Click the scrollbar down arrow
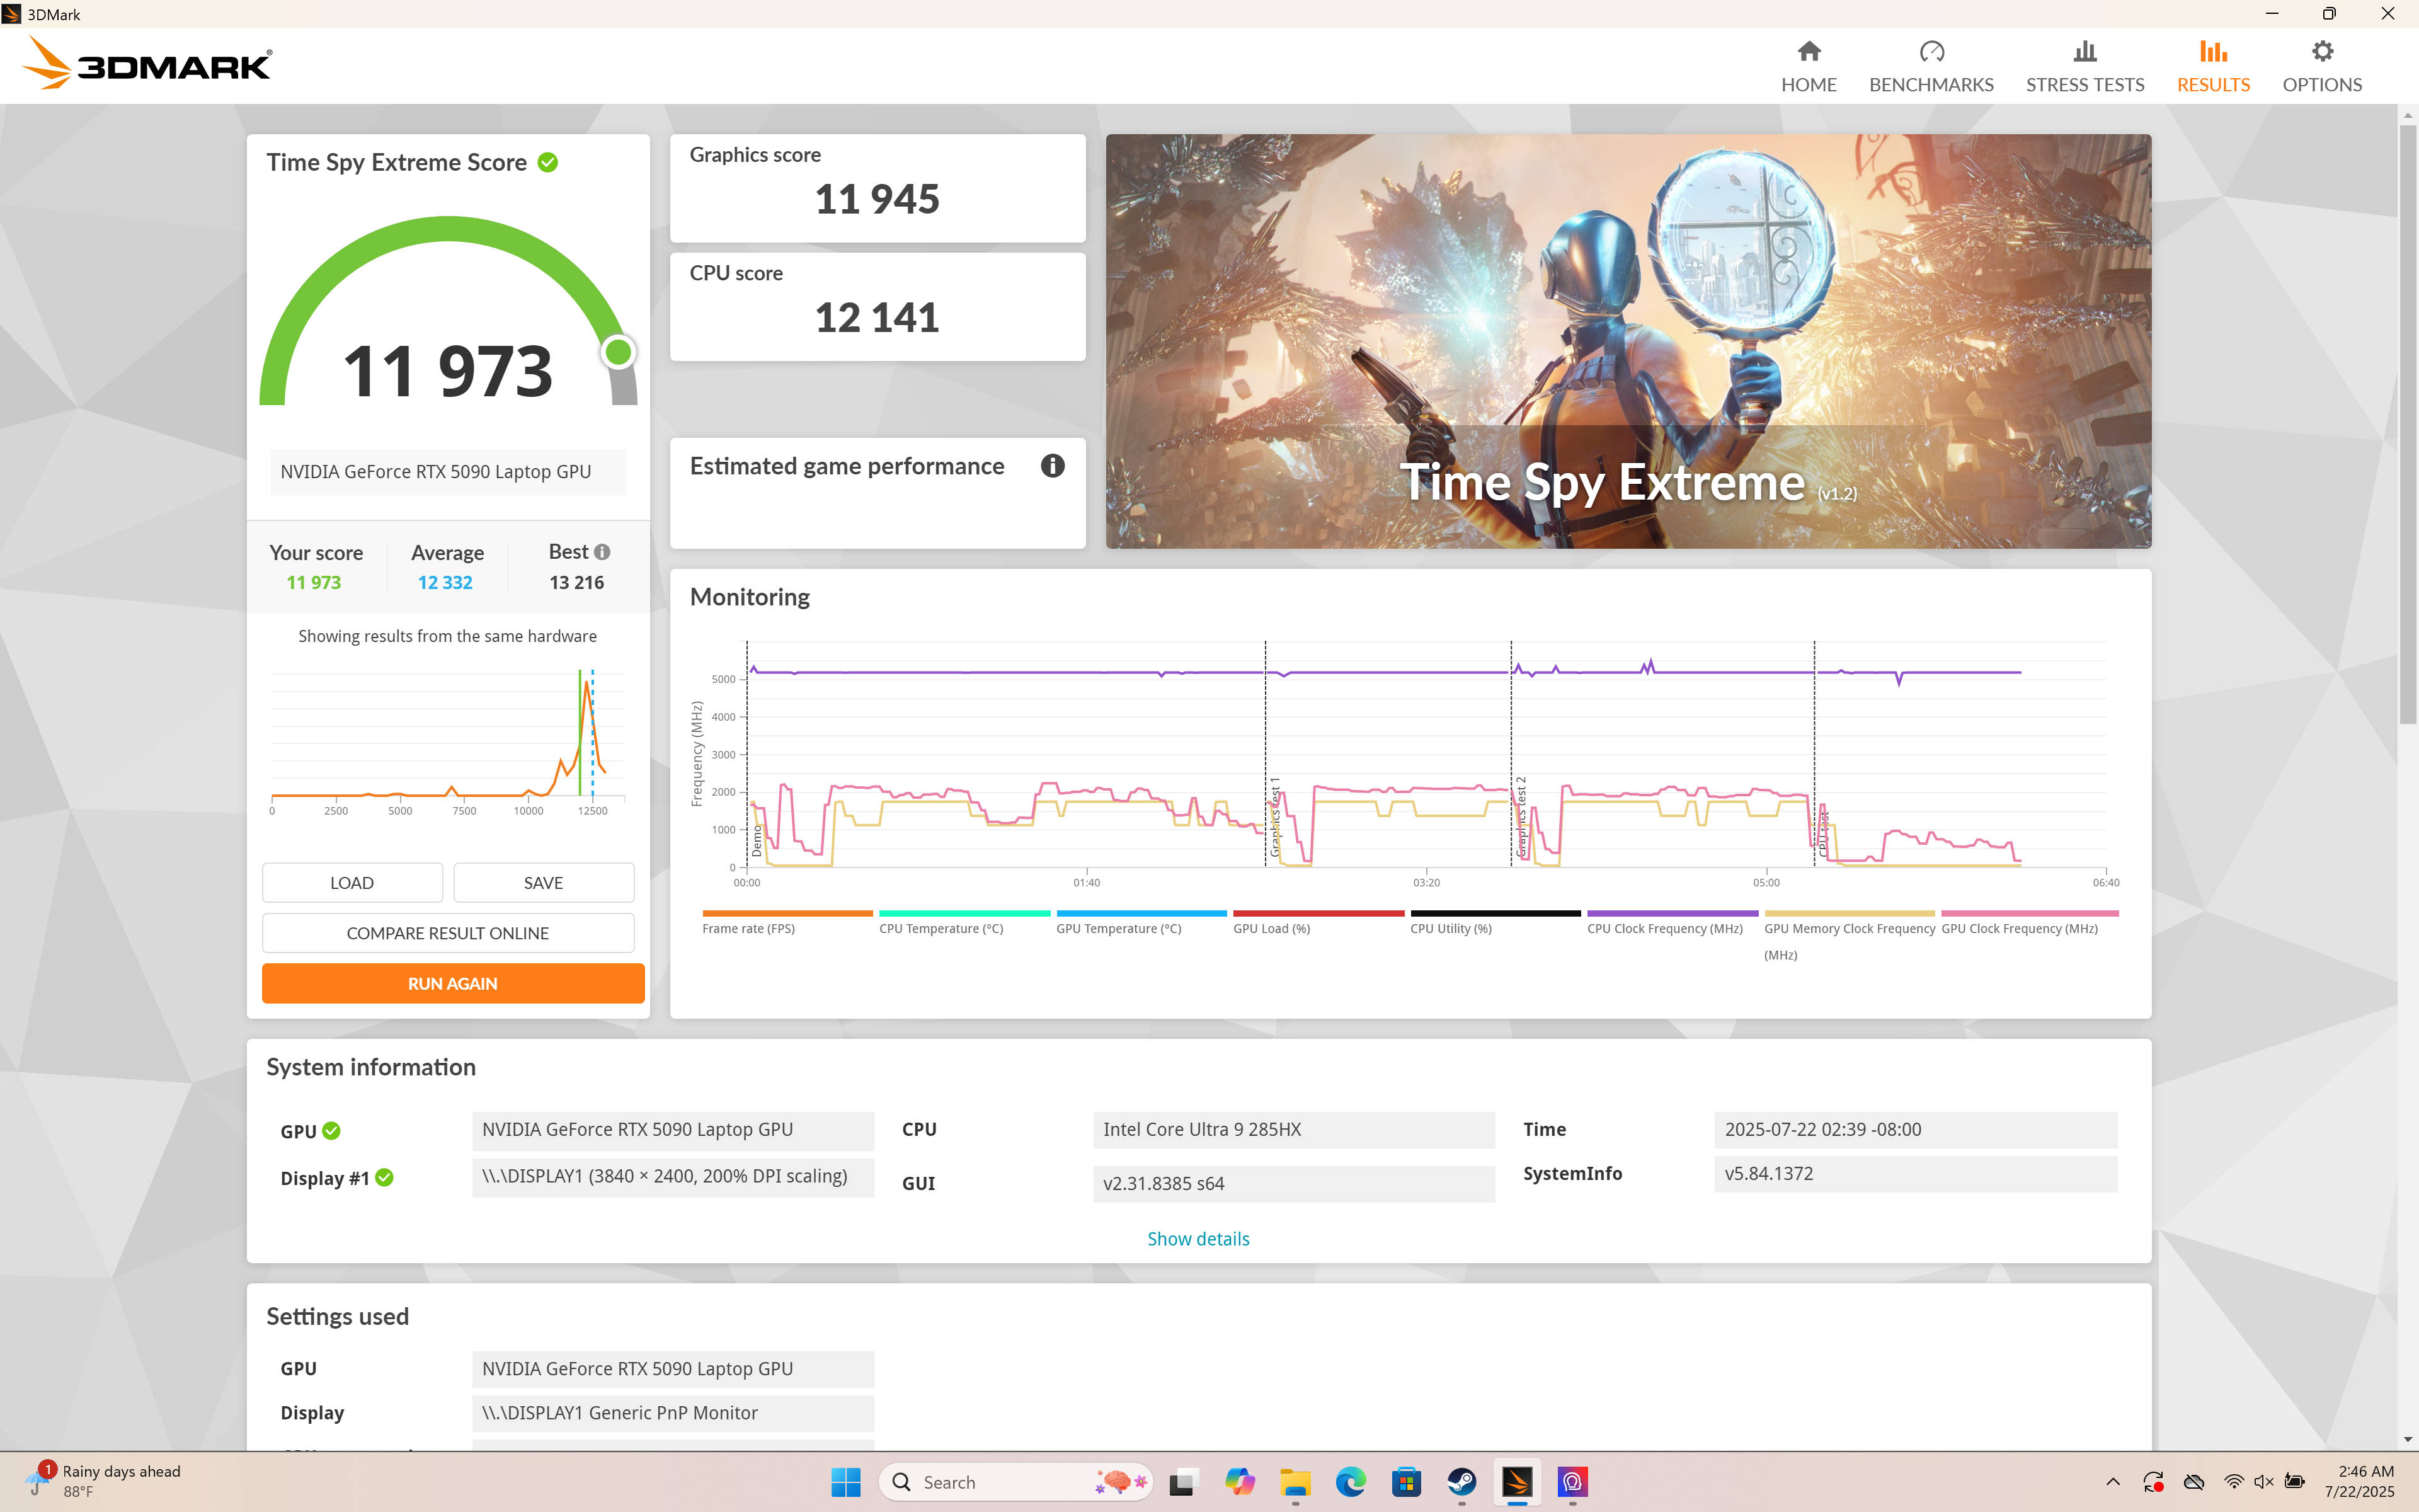 coord(2407,1439)
